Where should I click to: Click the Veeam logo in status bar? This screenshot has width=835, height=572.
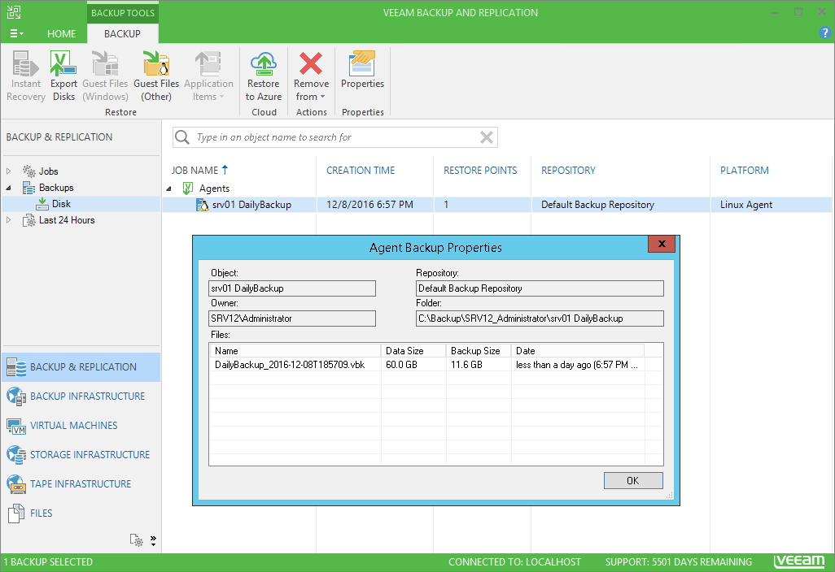click(x=799, y=561)
